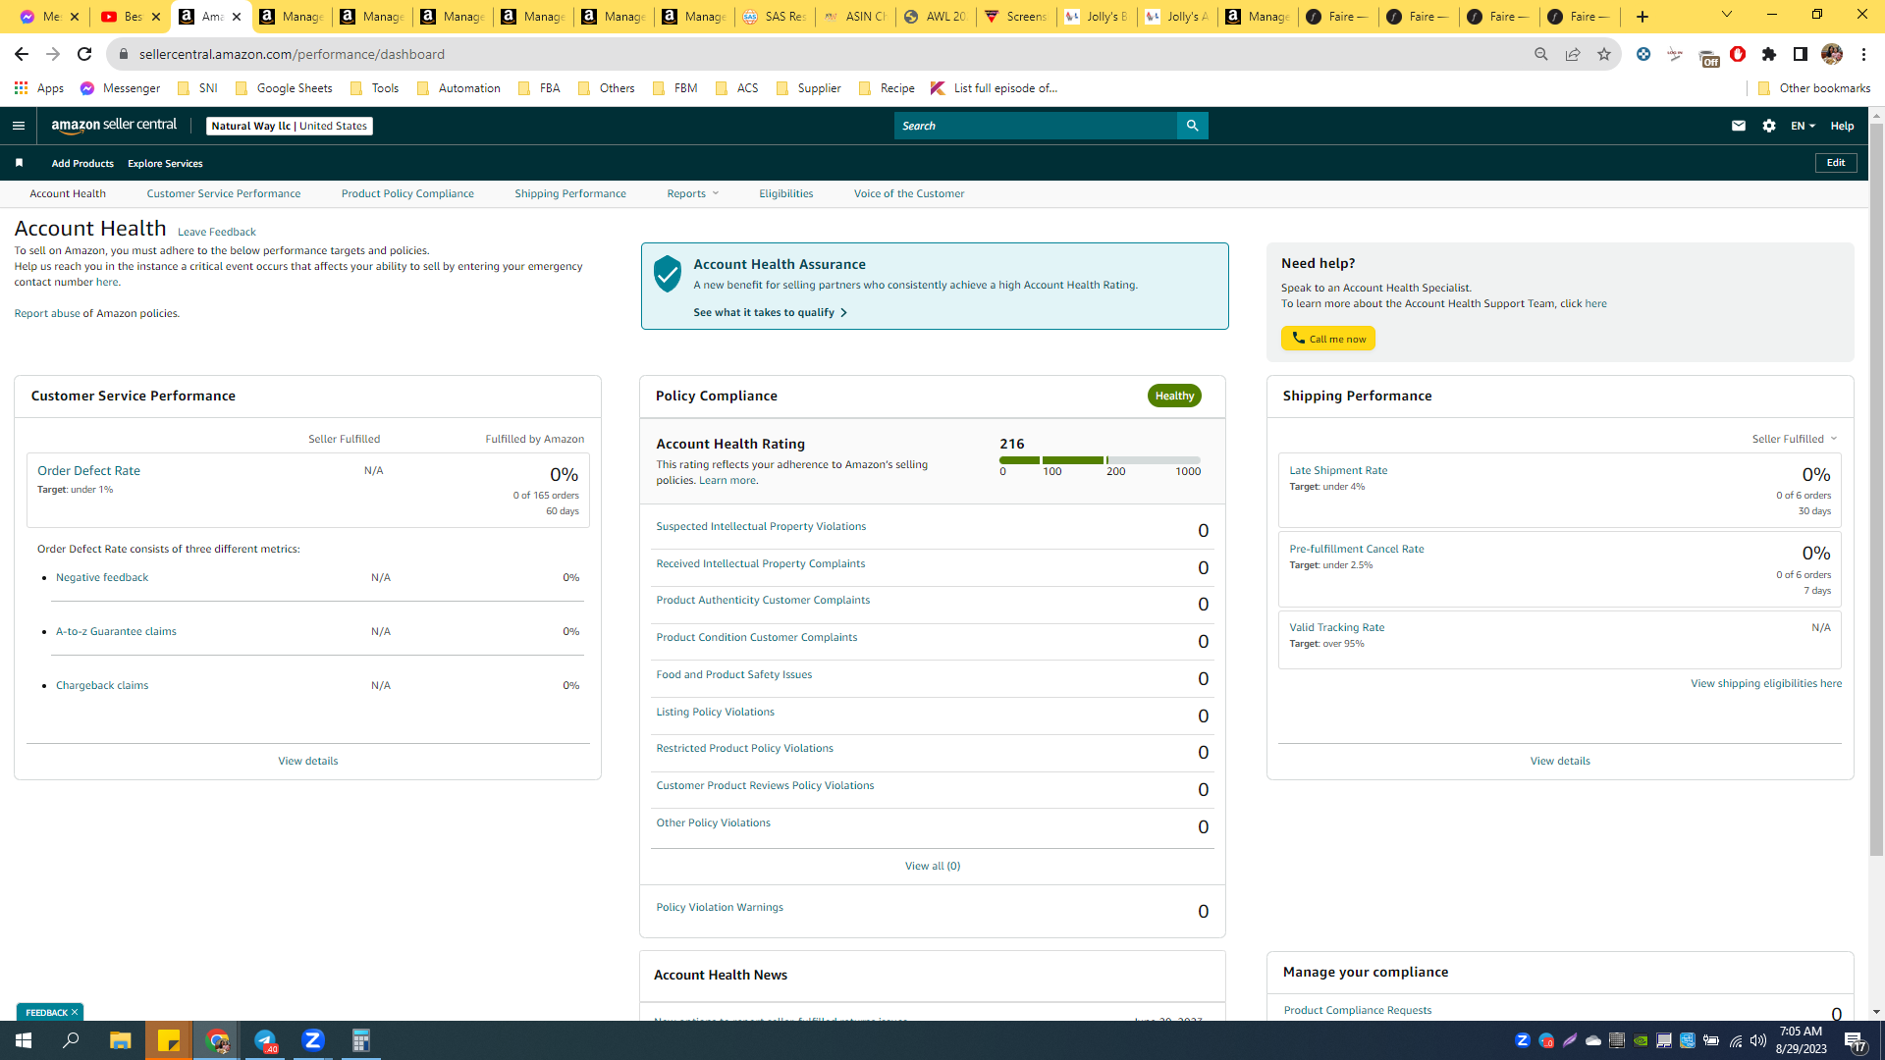Screen dimensions: 1885x1060
Task: Open the Seller Central hamburger menu
Action: (19, 126)
